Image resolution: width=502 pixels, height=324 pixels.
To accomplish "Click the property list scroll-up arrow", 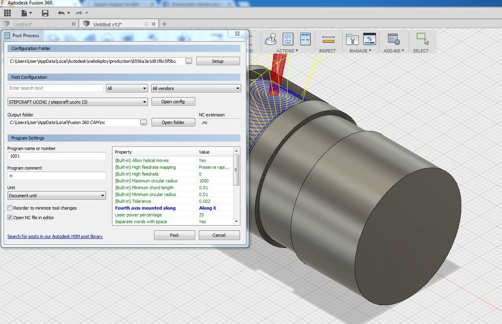I will pos(236,151).
